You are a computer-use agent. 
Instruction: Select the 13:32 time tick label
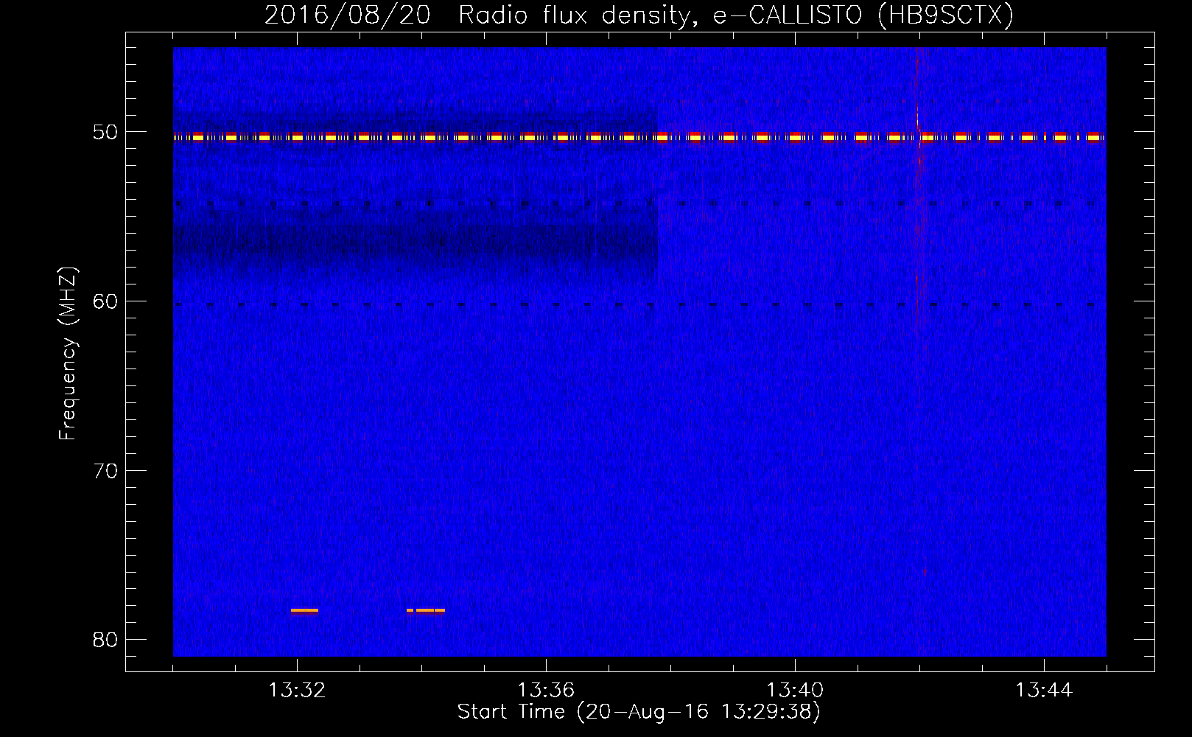click(x=297, y=691)
